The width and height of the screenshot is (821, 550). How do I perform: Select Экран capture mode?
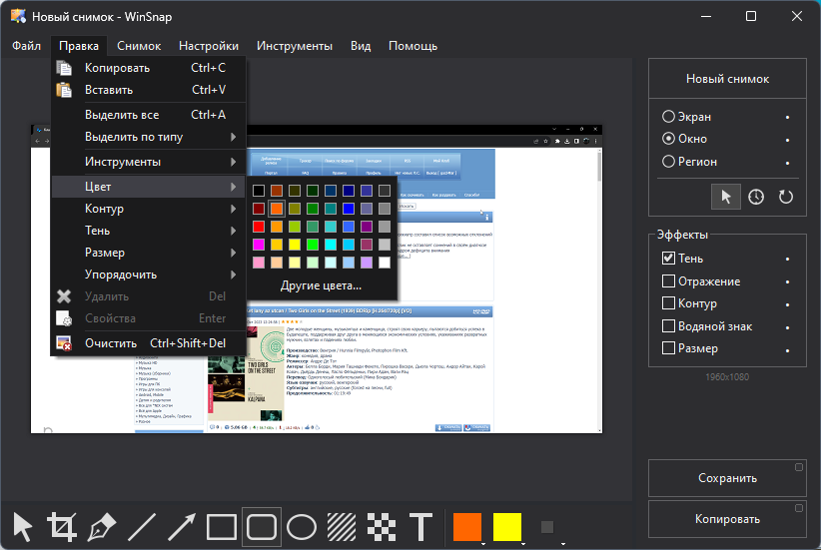coord(686,117)
